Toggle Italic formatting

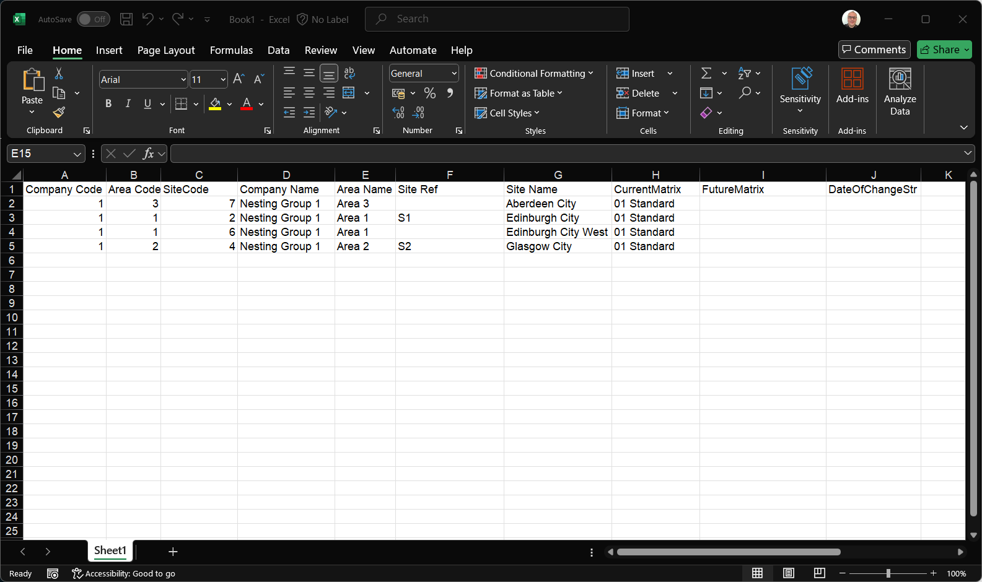pos(128,103)
